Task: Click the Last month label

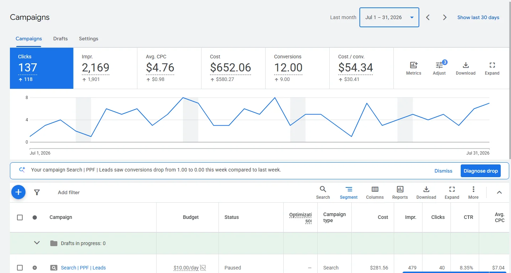Action: (x=343, y=17)
